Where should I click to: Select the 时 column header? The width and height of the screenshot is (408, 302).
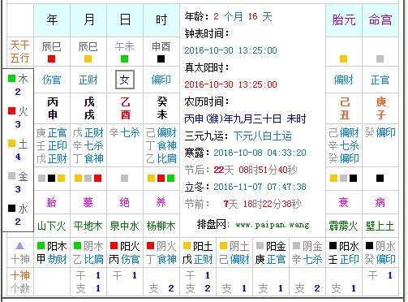pyautogui.click(x=161, y=20)
